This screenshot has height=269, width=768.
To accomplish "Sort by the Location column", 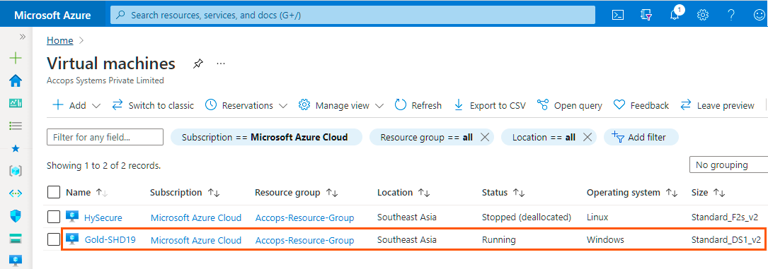I will [403, 192].
